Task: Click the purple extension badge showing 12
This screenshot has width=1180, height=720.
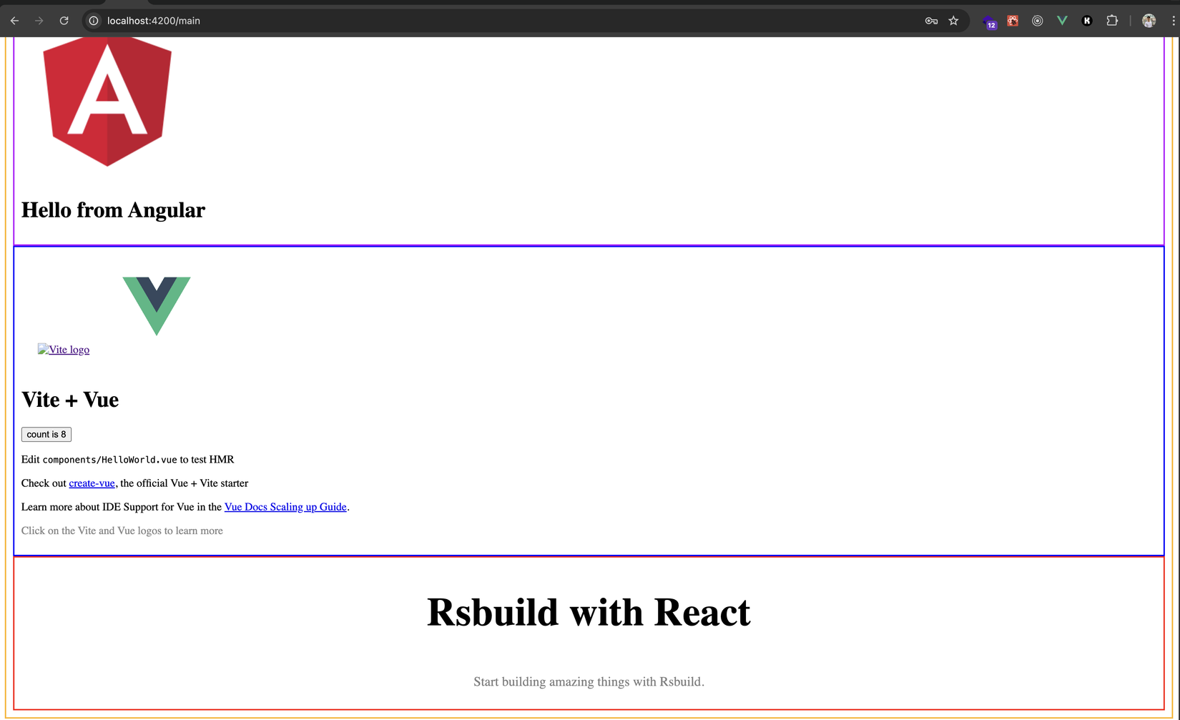Action: [988, 21]
